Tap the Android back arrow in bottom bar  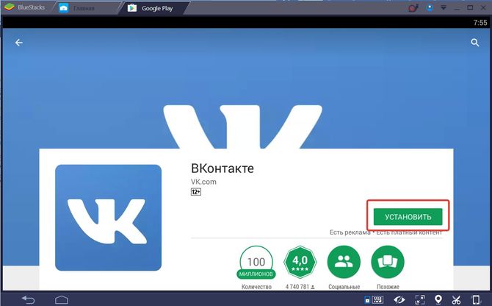coord(28,300)
